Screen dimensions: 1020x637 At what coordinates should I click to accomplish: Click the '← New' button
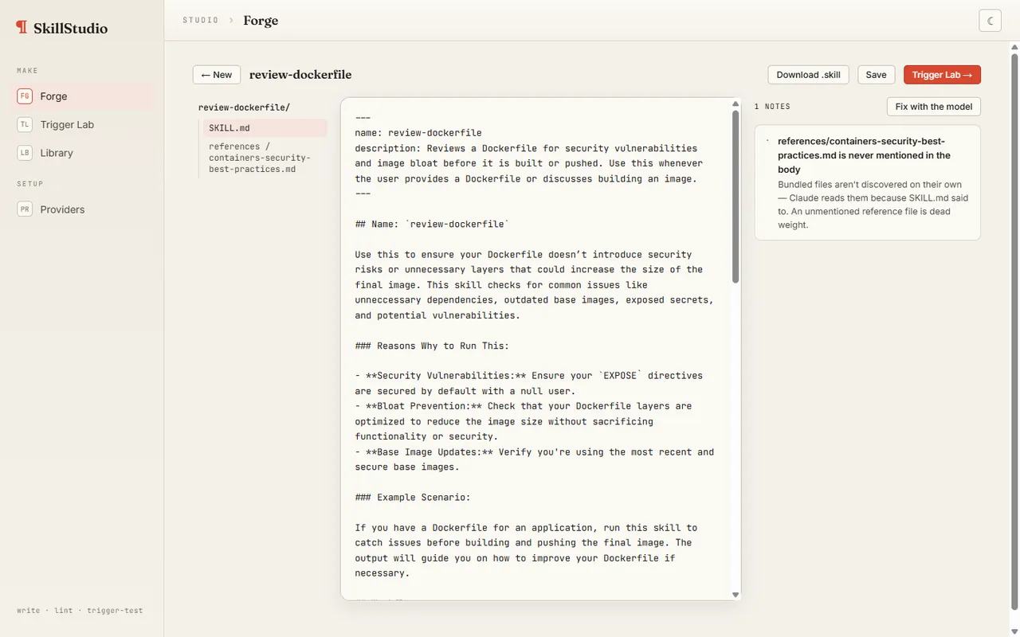coord(217,75)
